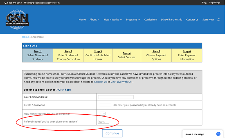This screenshot has height=138, width=225.
Task: Expand the Programs dropdown menu
Action: (133, 19)
